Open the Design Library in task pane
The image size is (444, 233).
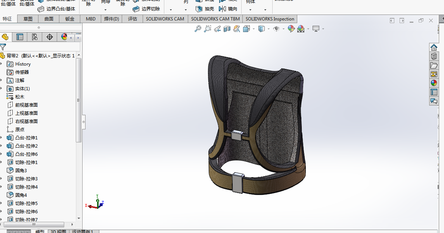(x=434, y=56)
